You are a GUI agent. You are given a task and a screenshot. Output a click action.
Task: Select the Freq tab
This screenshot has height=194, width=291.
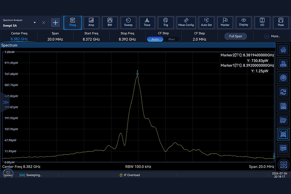[x=72, y=22]
